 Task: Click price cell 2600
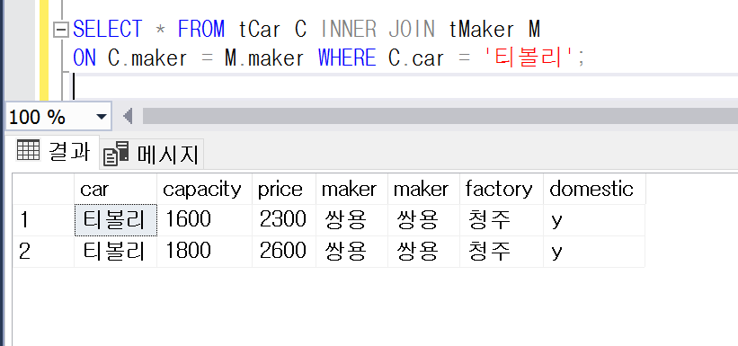(x=284, y=252)
